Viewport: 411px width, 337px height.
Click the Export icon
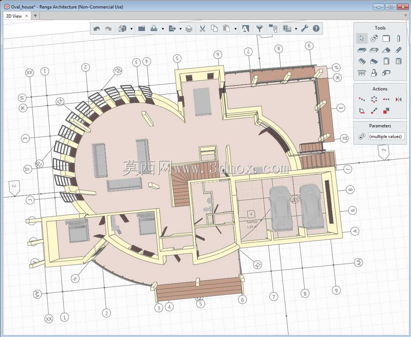click(x=172, y=28)
